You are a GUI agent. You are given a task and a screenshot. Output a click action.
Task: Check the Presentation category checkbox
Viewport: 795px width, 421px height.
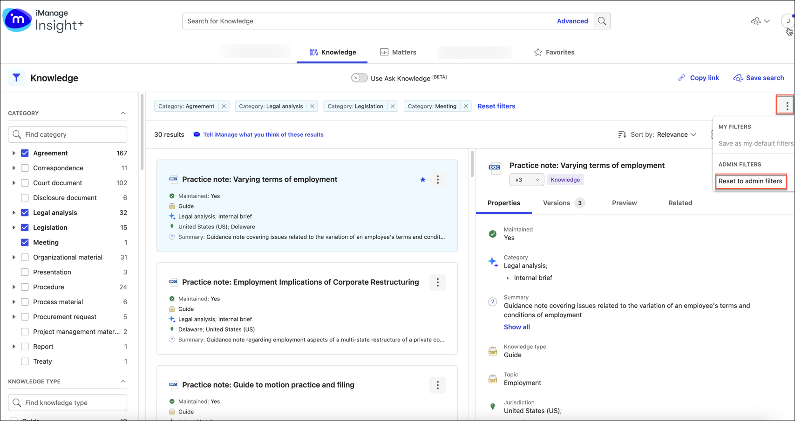click(25, 272)
